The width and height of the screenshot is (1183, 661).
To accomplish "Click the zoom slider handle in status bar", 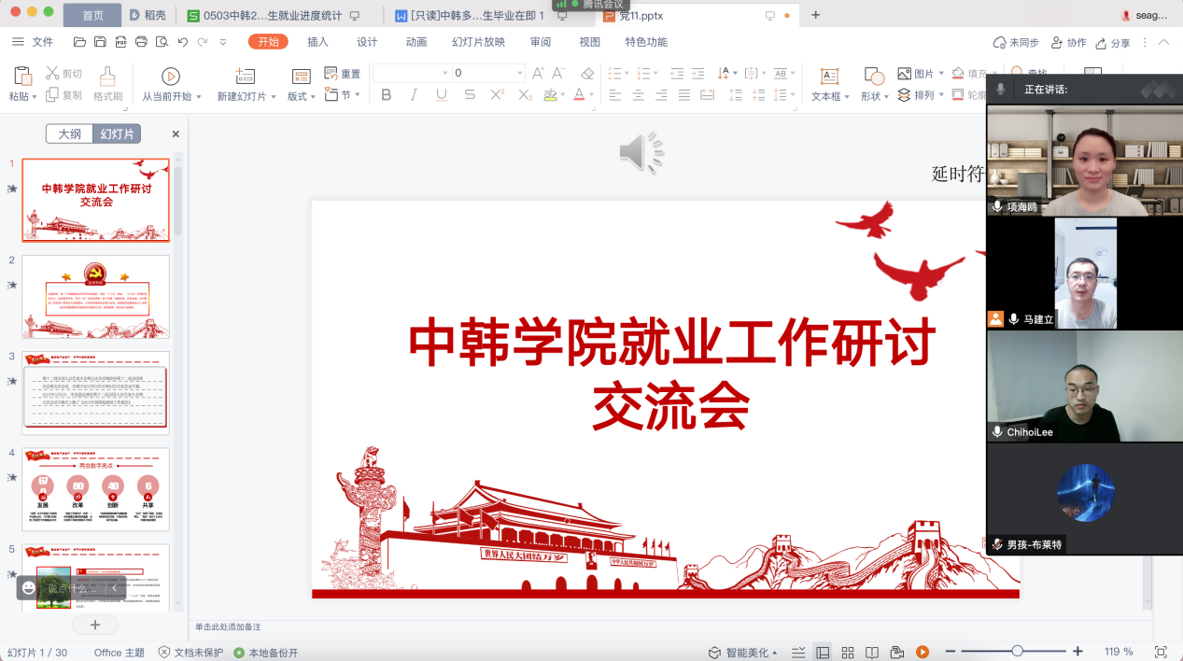I will point(1017,652).
